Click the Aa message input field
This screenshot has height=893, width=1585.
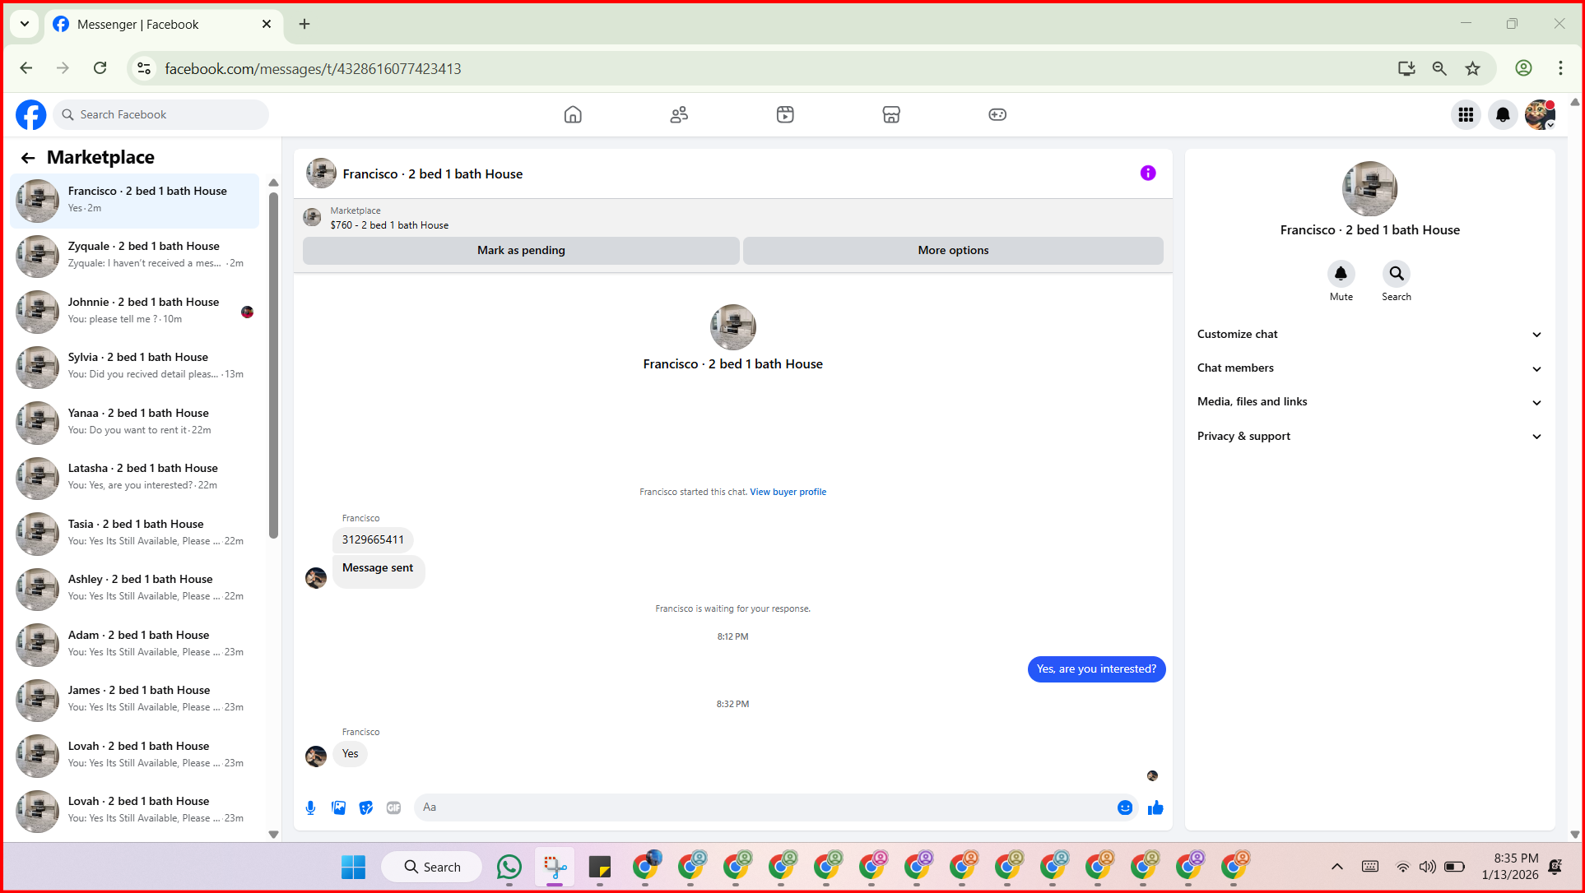point(765,807)
